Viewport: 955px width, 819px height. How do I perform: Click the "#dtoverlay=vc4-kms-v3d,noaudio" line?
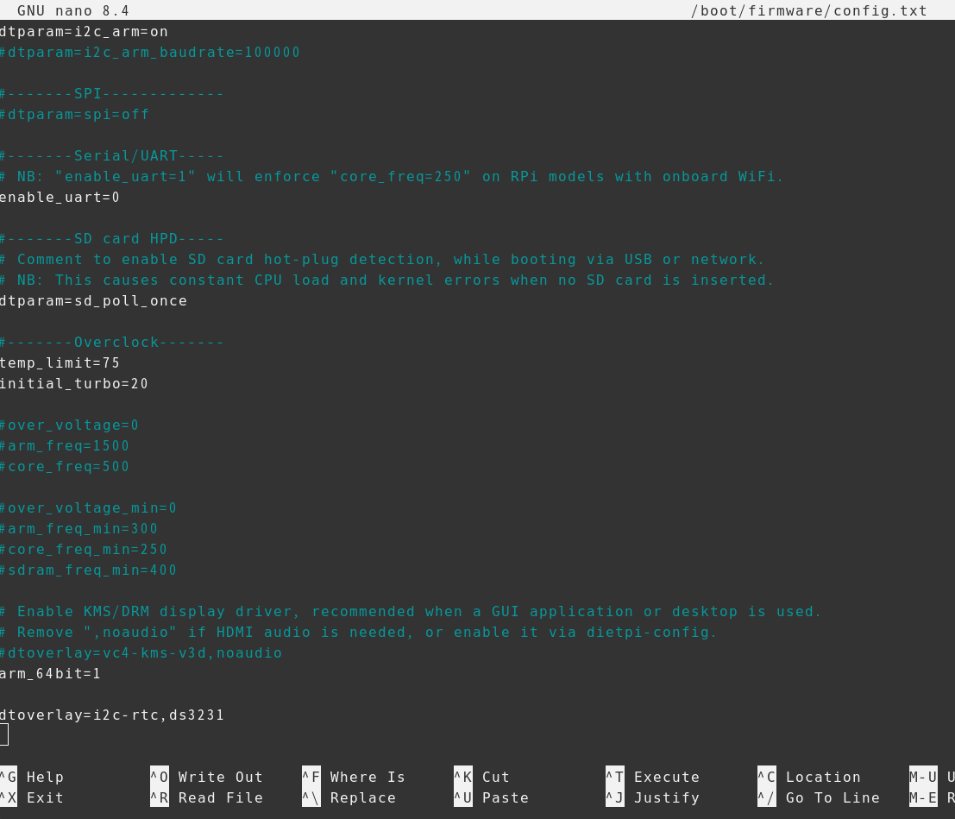(x=141, y=653)
